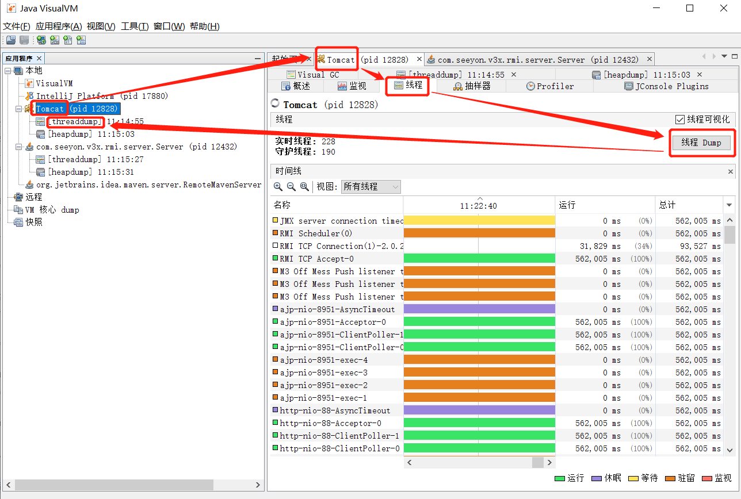
Task: Open the 视图 所有线程 dropdown
Action: [370, 187]
